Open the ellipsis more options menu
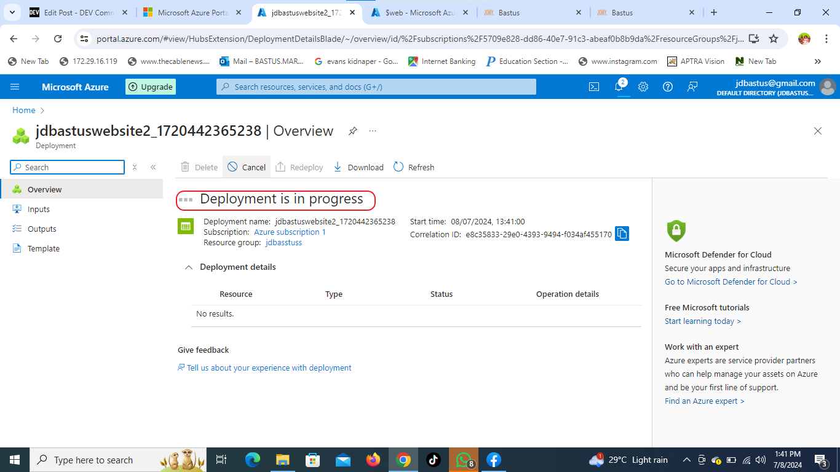Screen dimensions: 840x472 tap(373, 131)
